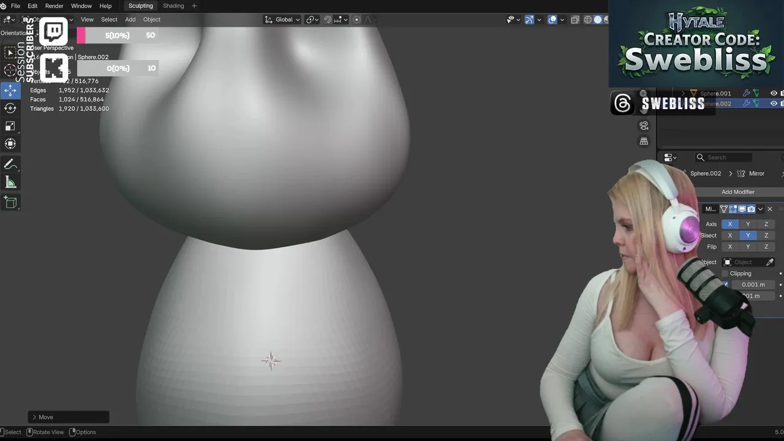Open pivot point dropdown
This screenshot has height=441, width=784.
[x=312, y=20]
